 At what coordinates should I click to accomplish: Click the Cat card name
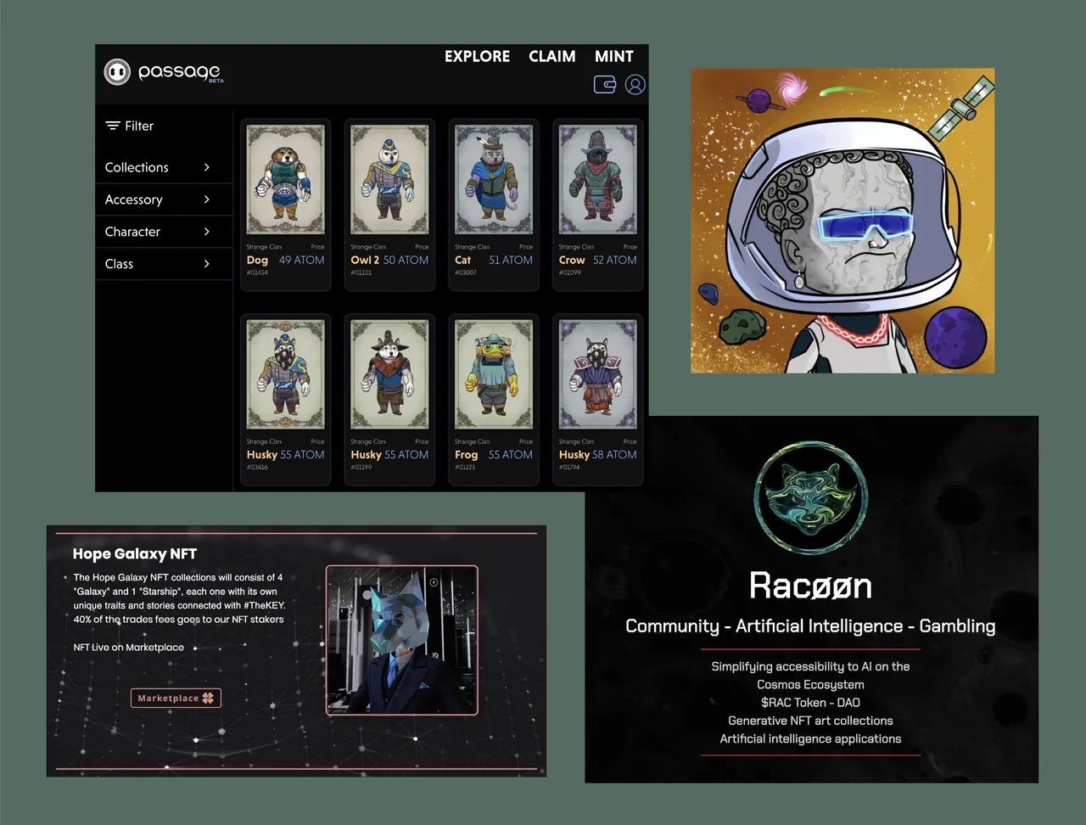pyautogui.click(x=462, y=260)
